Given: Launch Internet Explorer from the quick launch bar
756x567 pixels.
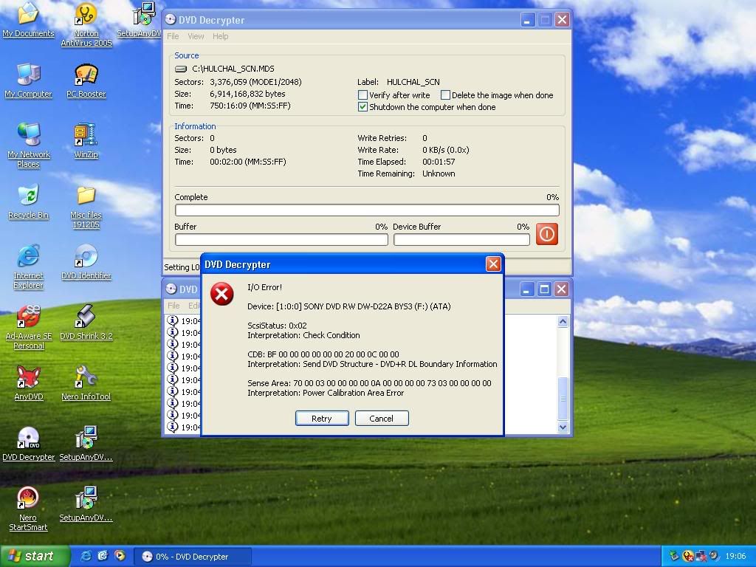Looking at the screenshot, I should pyautogui.click(x=86, y=556).
